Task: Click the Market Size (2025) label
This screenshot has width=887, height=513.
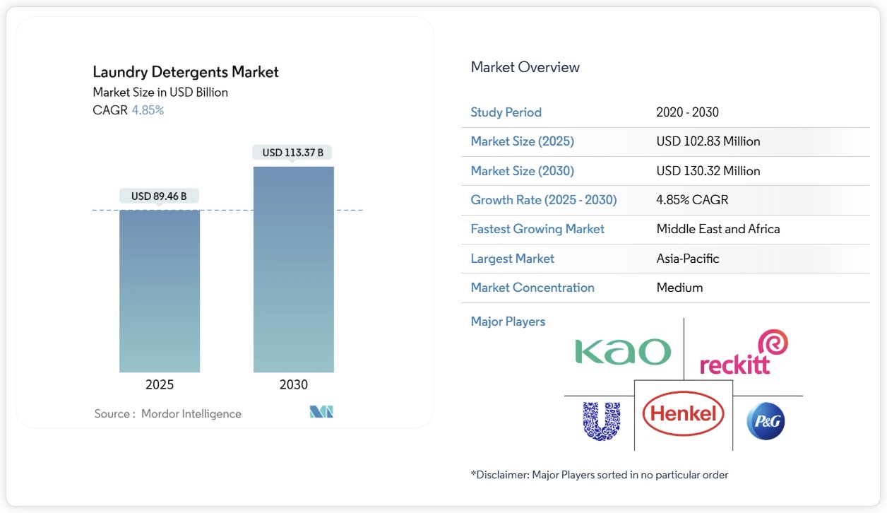Action: 522,141
